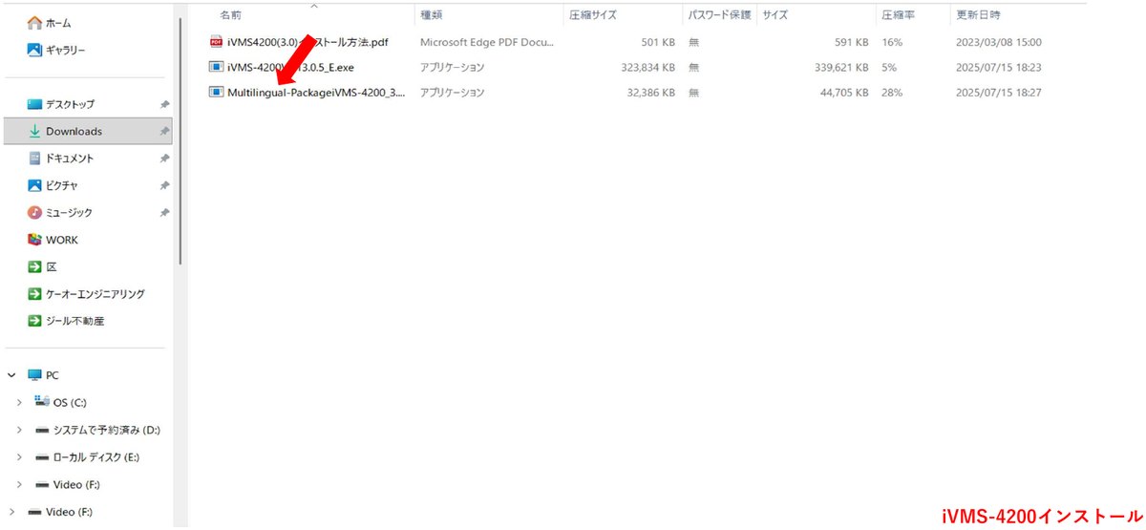The image size is (1146, 530).
Task: Expand the システムで予約済み (D:) node
Action: [x=20, y=430]
